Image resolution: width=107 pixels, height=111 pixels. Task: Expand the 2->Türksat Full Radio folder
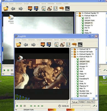coord(72,52)
